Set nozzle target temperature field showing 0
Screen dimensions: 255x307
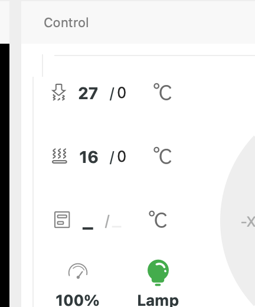[122, 93]
